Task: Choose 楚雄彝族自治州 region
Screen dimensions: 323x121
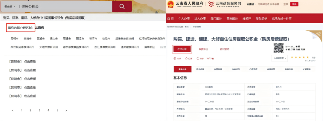Action: coord(125,39)
